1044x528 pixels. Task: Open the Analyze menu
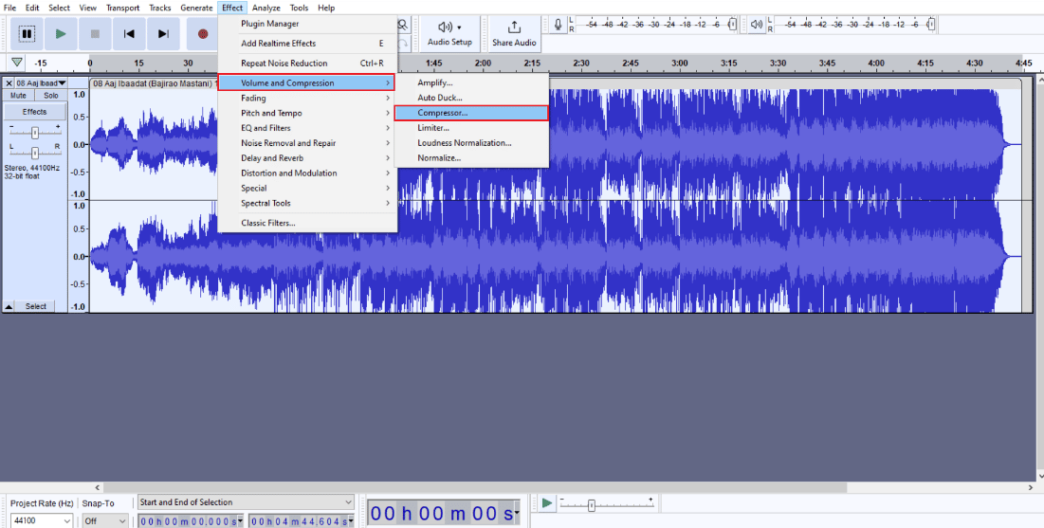point(266,8)
